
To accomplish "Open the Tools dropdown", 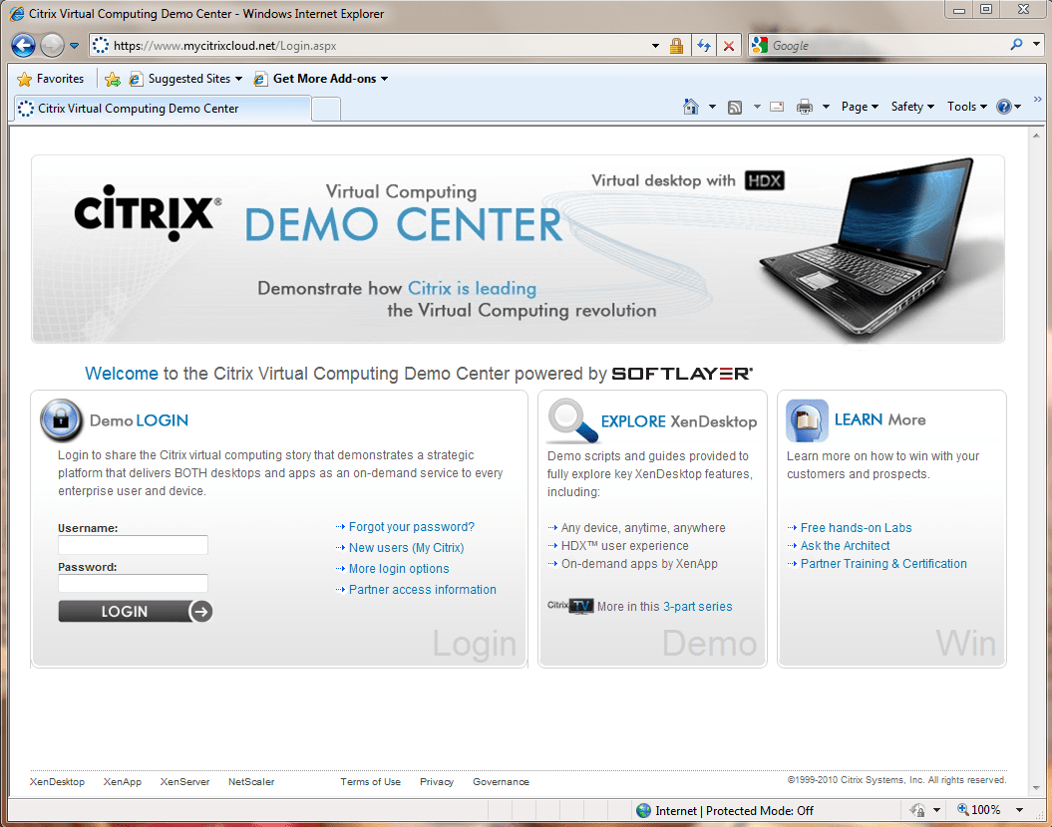I will coord(963,106).
